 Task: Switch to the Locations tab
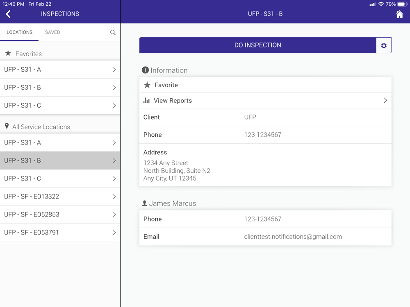pos(19,32)
